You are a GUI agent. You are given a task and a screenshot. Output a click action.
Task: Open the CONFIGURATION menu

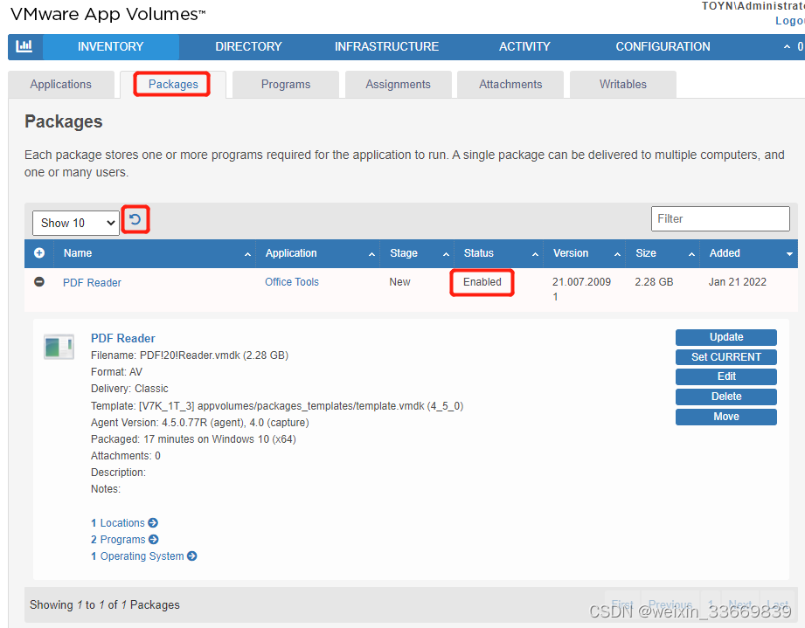(x=663, y=46)
